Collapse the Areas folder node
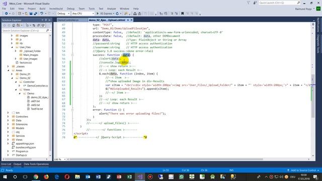Screen dimensions: 322x181 (x=8, y=70)
